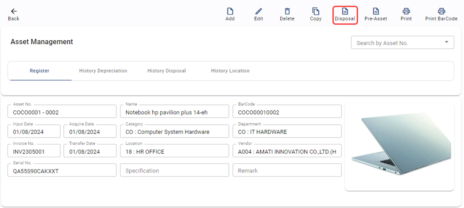Click the Print icon
464x208 pixels.
pos(406,12)
